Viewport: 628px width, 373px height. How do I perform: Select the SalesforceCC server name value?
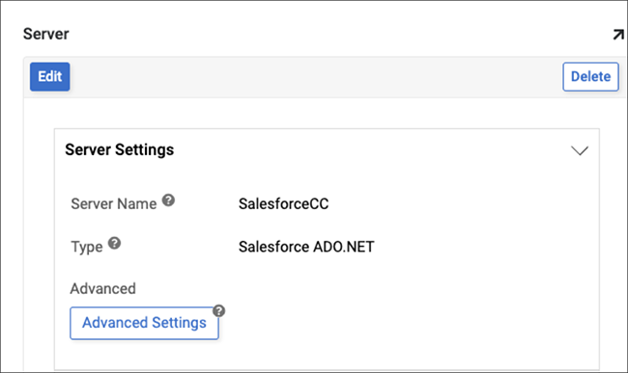[x=283, y=204]
